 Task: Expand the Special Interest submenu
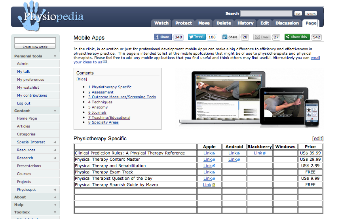[55, 142]
